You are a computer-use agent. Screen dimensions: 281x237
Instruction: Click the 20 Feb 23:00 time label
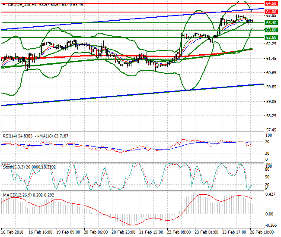point(124,232)
